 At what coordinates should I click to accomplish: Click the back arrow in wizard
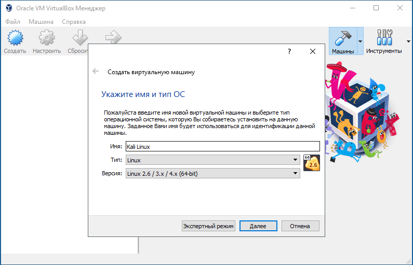point(96,71)
